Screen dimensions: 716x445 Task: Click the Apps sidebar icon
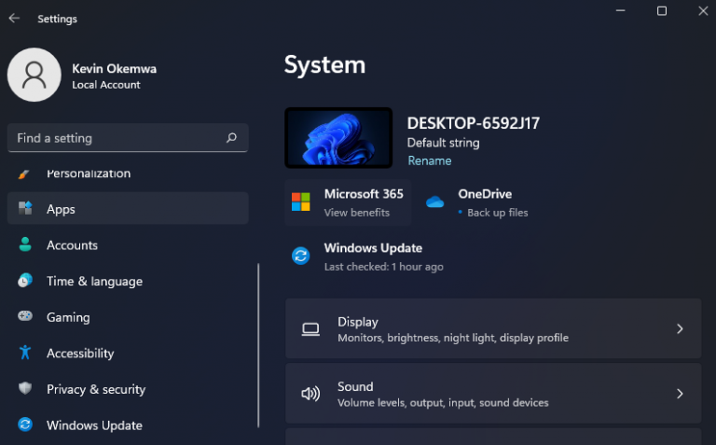(25, 208)
